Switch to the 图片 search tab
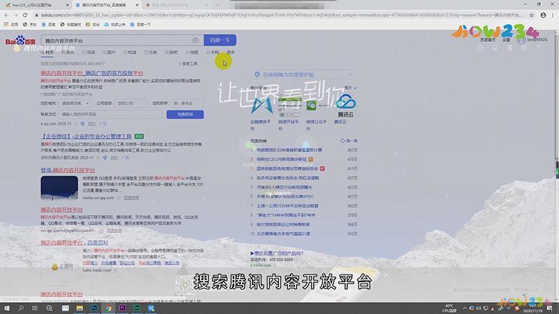The image size is (559, 314). click(110, 52)
